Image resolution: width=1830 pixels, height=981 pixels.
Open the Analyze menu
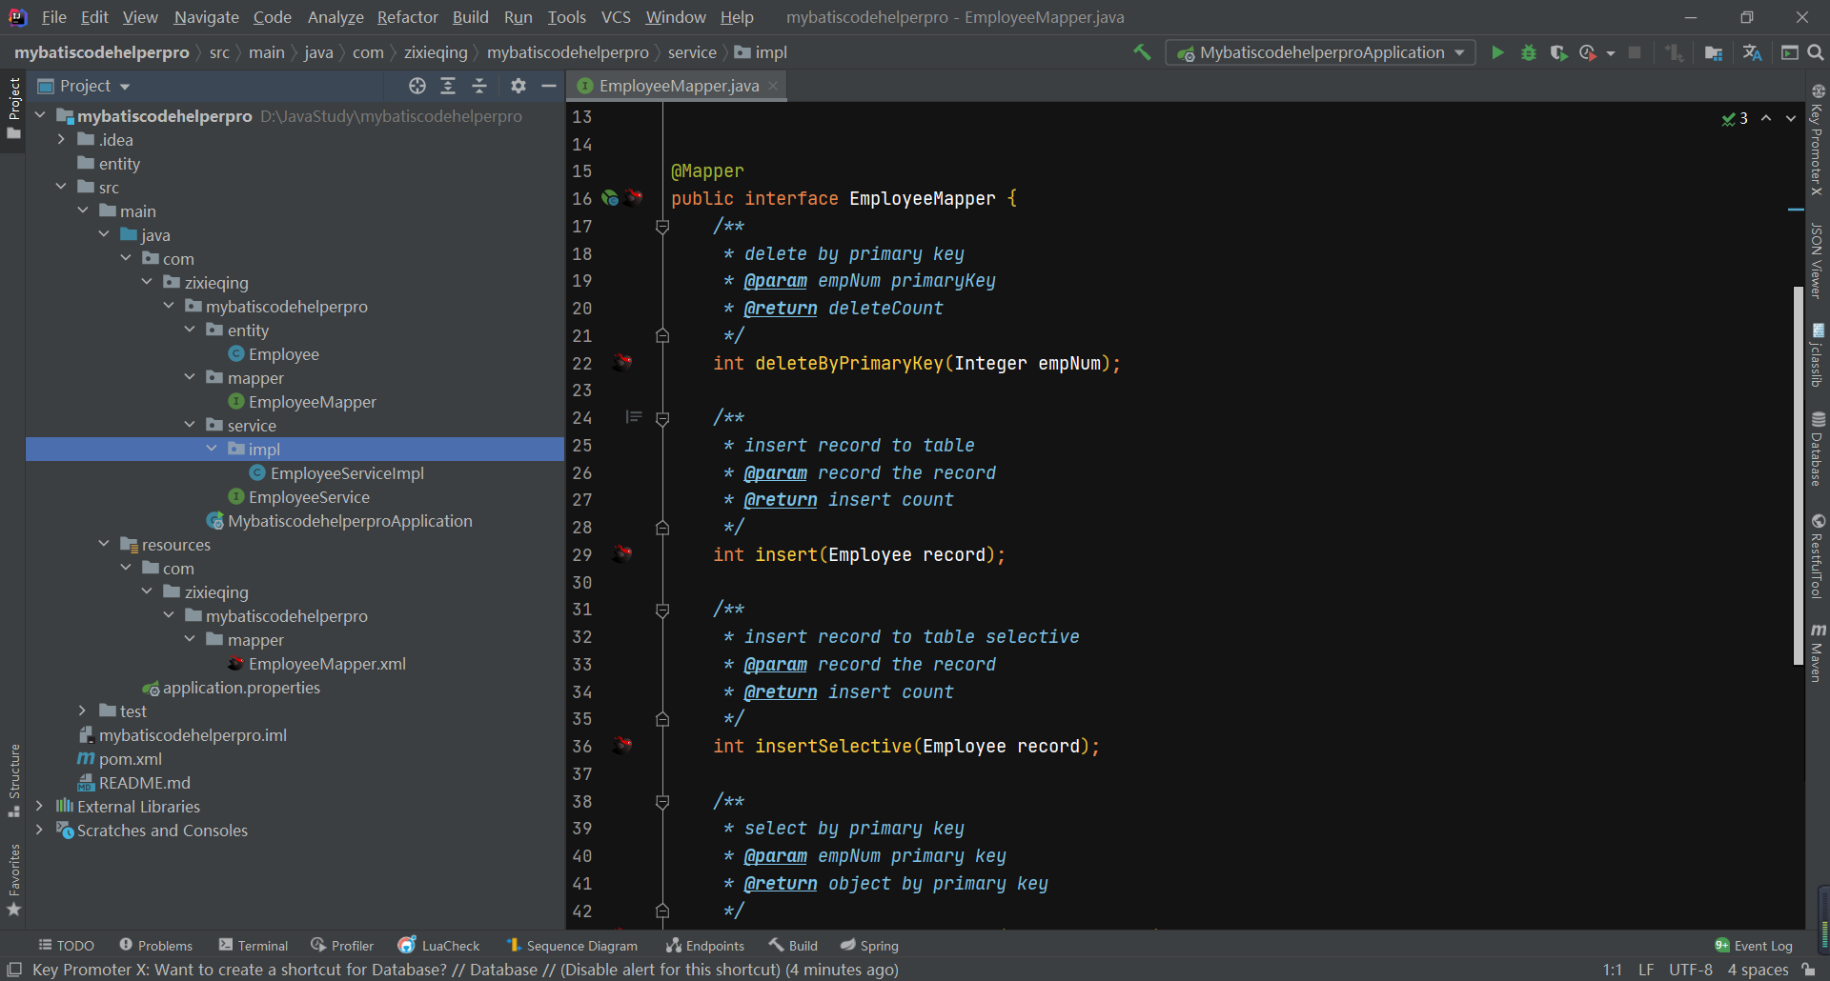pyautogui.click(x=335, y=17)
